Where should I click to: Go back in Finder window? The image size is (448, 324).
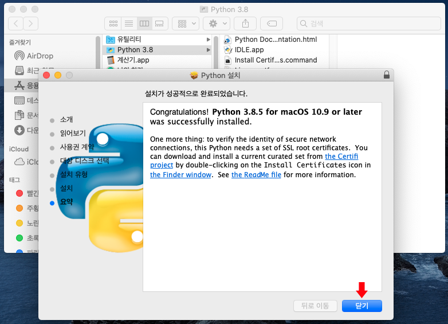pyautogui.click(x=15, y=24)
